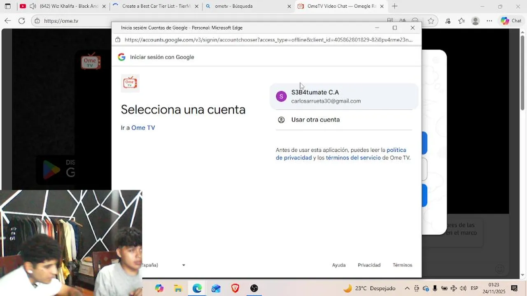
Task: Close the Google sign-in popup window
Action: (x=413, y=28)
